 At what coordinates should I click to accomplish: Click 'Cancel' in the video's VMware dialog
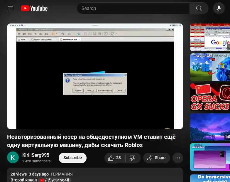point(119,90)
